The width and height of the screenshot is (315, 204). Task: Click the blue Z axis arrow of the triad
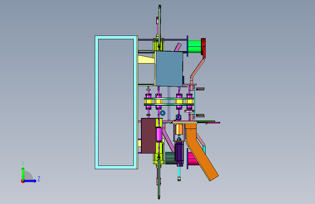click(x=30, y=181)
